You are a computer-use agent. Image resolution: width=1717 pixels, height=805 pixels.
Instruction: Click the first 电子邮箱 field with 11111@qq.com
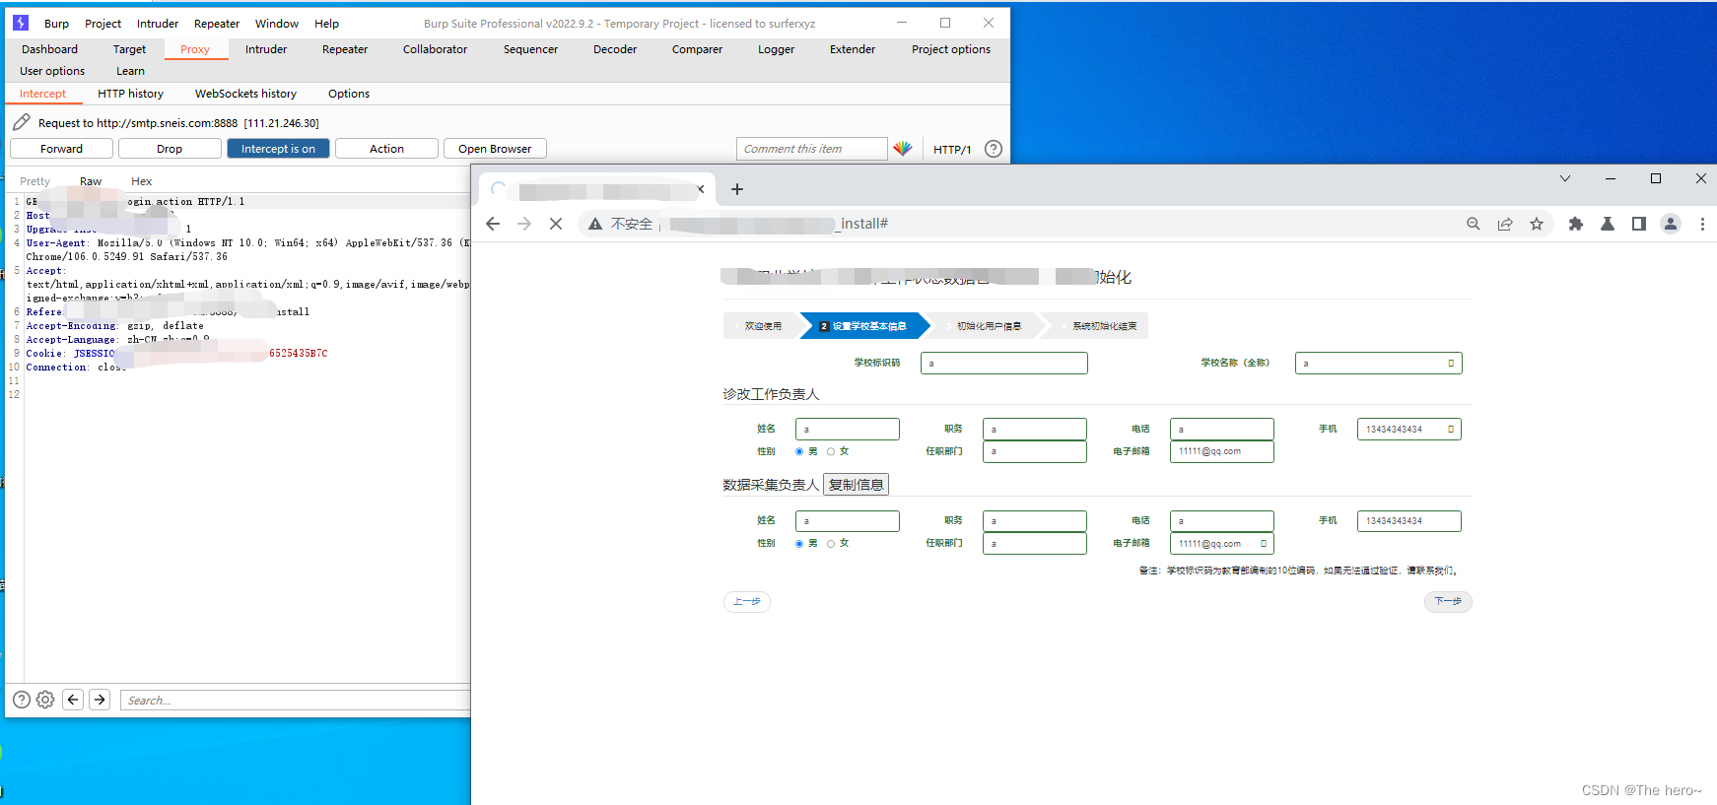pos(1222,451)
